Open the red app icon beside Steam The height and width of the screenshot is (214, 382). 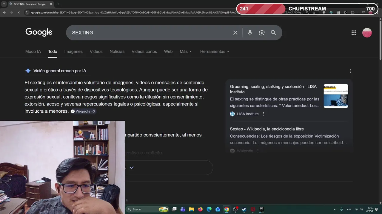click(x=253, y=209)
